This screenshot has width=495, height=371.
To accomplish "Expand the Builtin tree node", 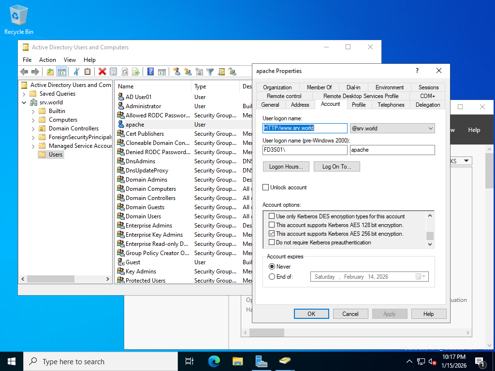I will pyautogui.click(x=33, y=111).
